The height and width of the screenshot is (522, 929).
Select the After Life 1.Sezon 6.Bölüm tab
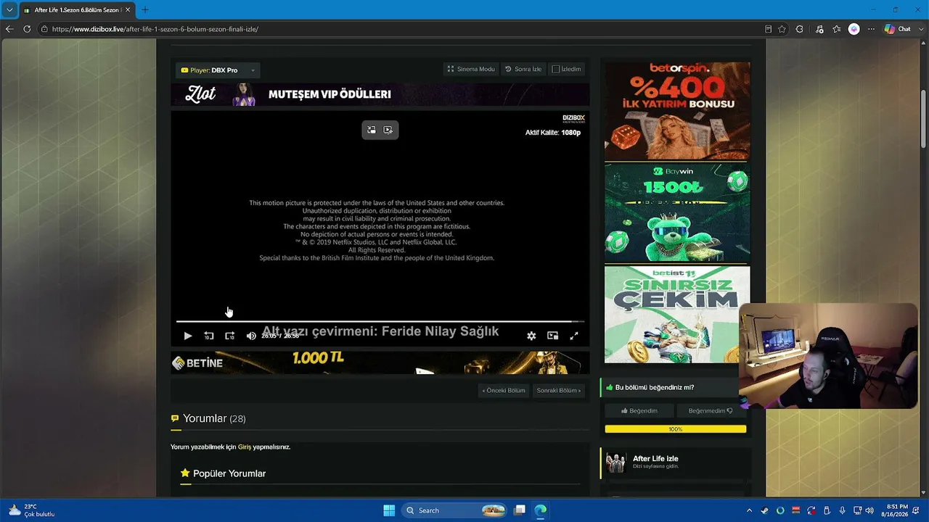(x=76, y=10)
